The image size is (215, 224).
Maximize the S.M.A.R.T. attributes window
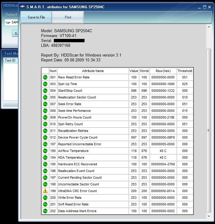(205, 7)
